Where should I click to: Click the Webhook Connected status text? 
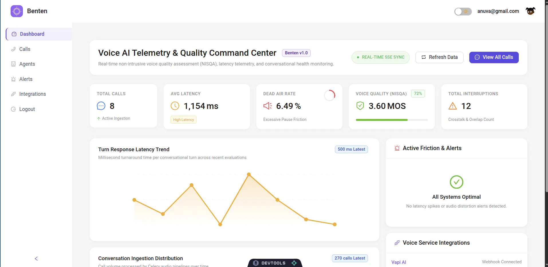point(502,262)
